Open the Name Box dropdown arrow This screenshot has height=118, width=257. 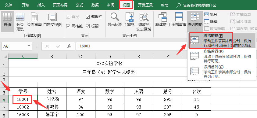point(29,46)
